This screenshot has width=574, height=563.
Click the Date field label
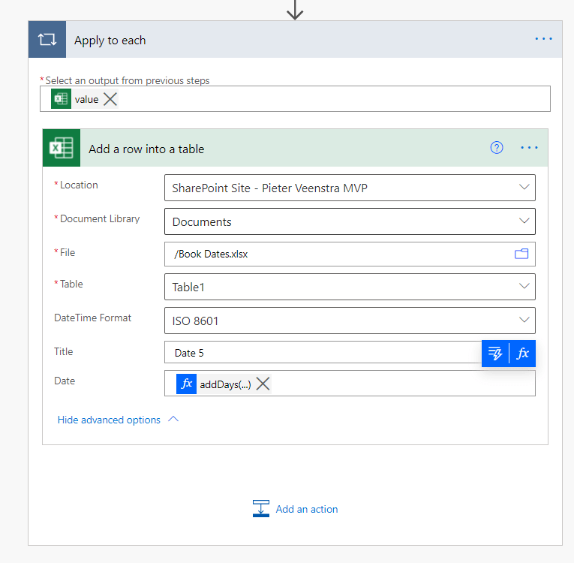tap(65, 381)
